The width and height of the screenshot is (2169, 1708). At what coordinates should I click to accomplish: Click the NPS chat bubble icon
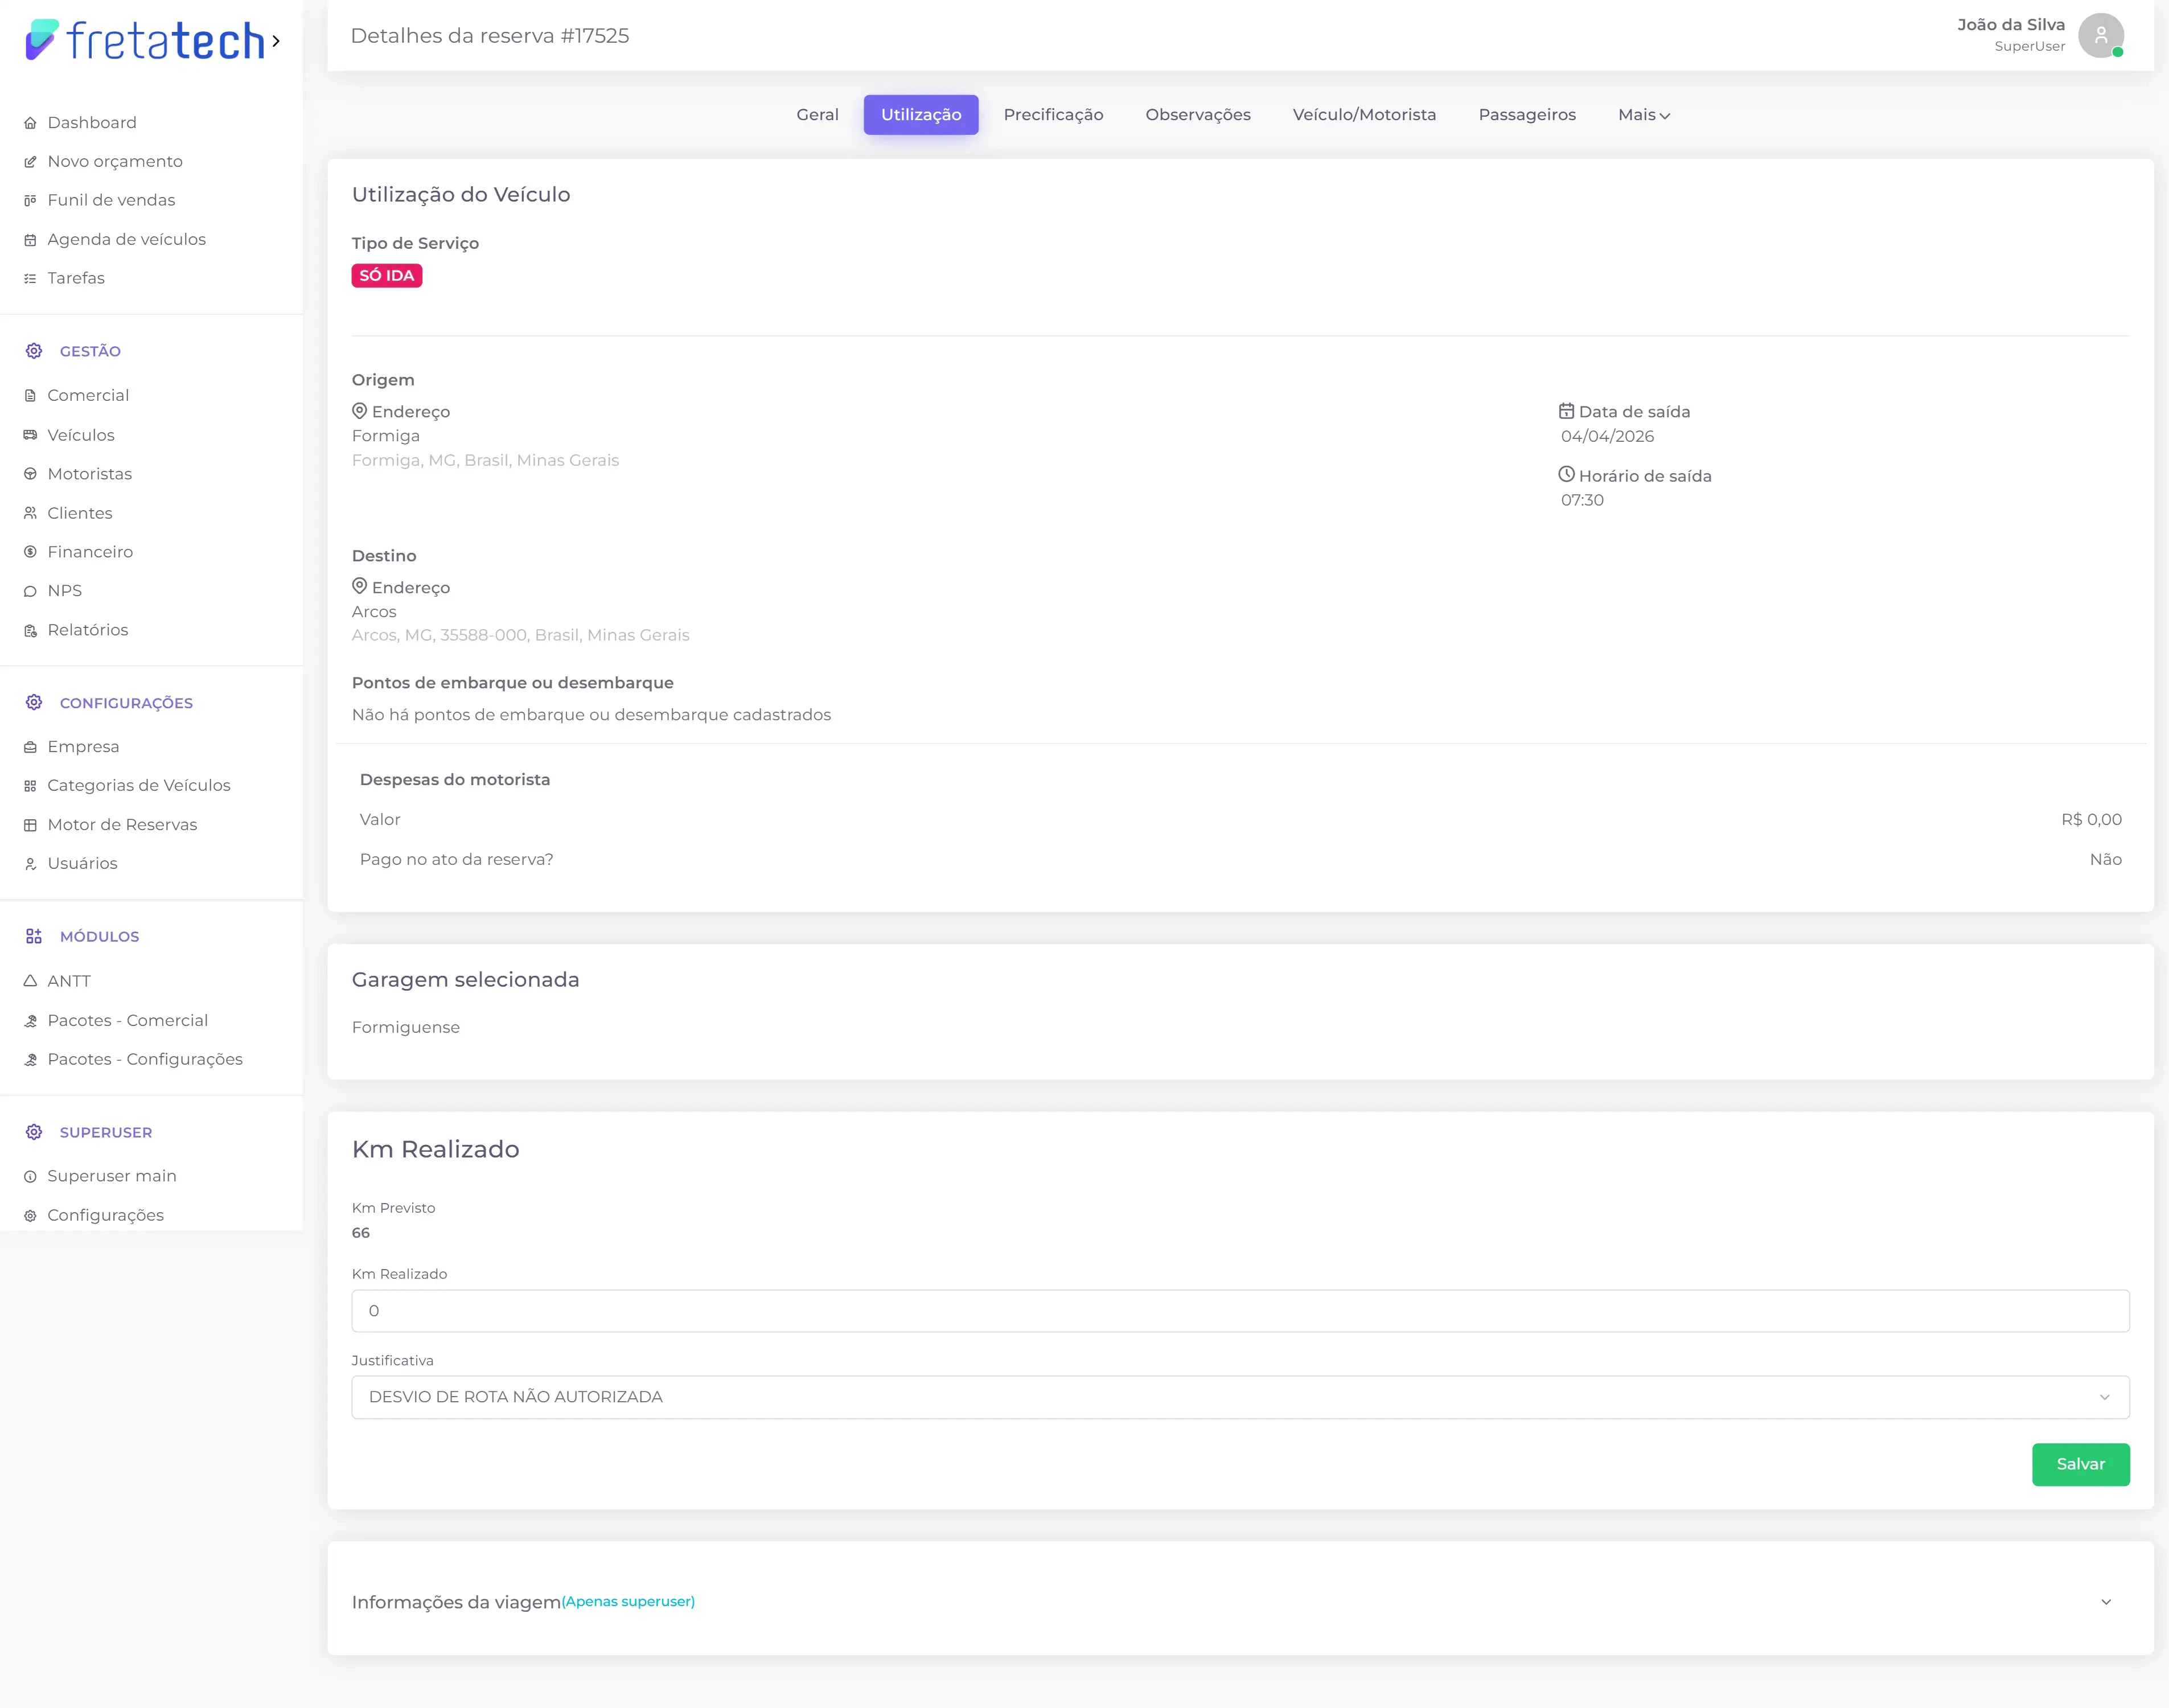pyautogui.click(x=30, y=591)
